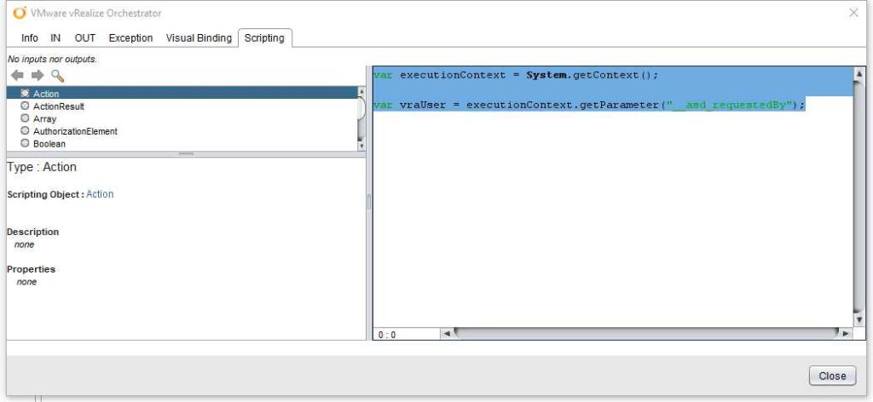
Task: Switch to the Info tab
Action: (30, 37)
